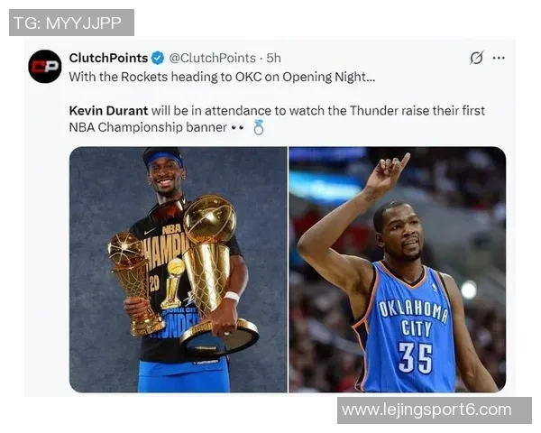The image size is (541, 433).
Task: Click the ring emoji in the tweet
Action: tap(259, 127)
